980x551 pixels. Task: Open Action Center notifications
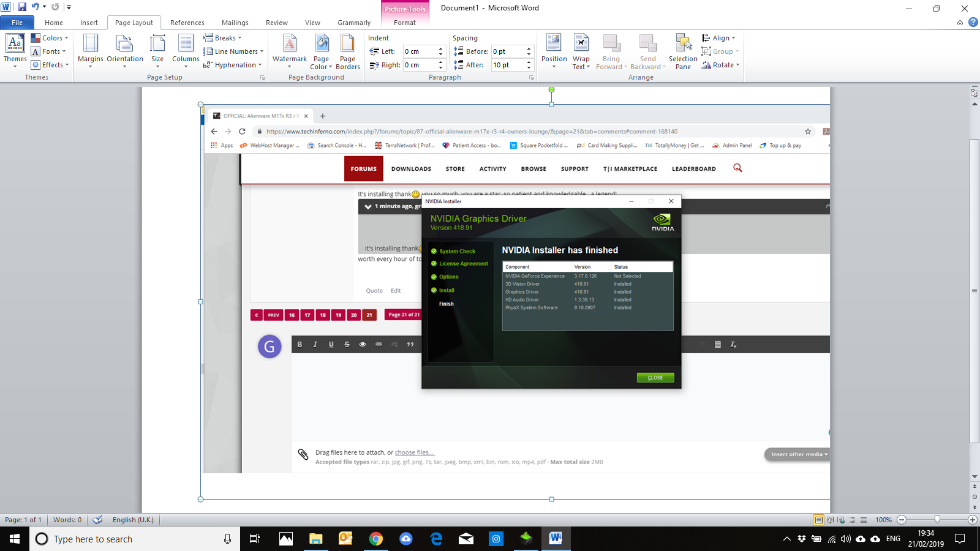960,539
